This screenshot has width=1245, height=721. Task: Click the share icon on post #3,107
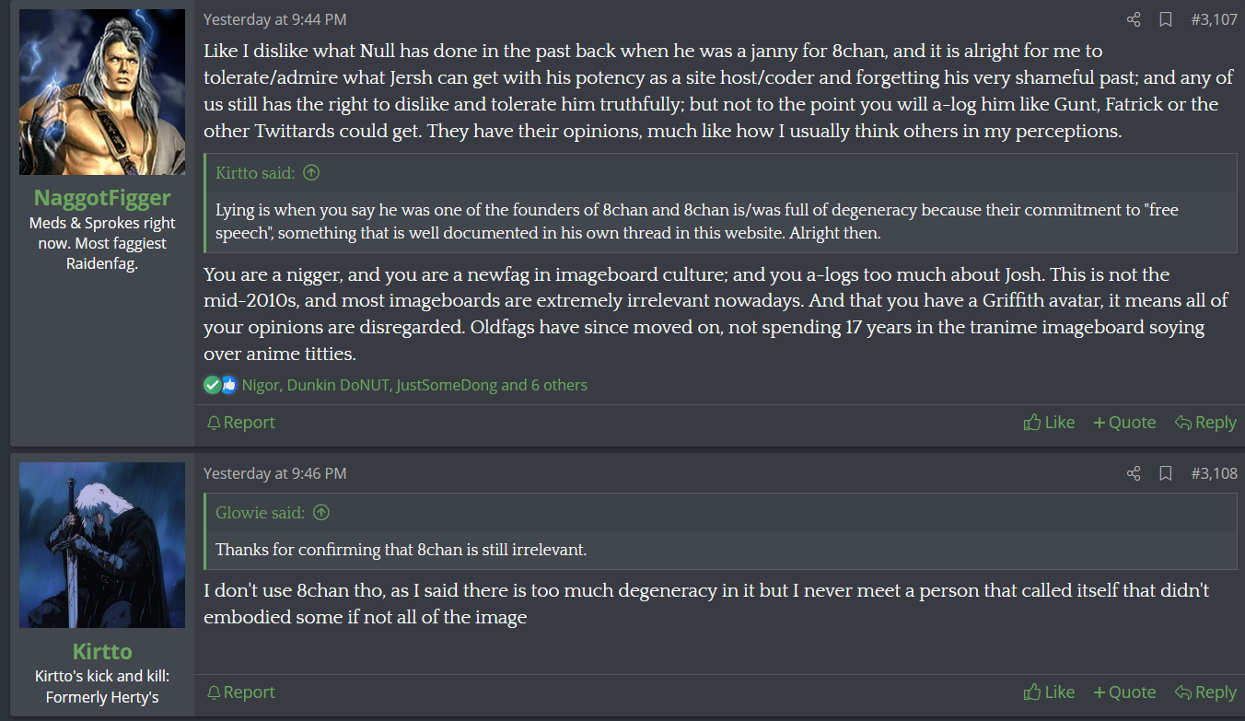point(1134,19)
